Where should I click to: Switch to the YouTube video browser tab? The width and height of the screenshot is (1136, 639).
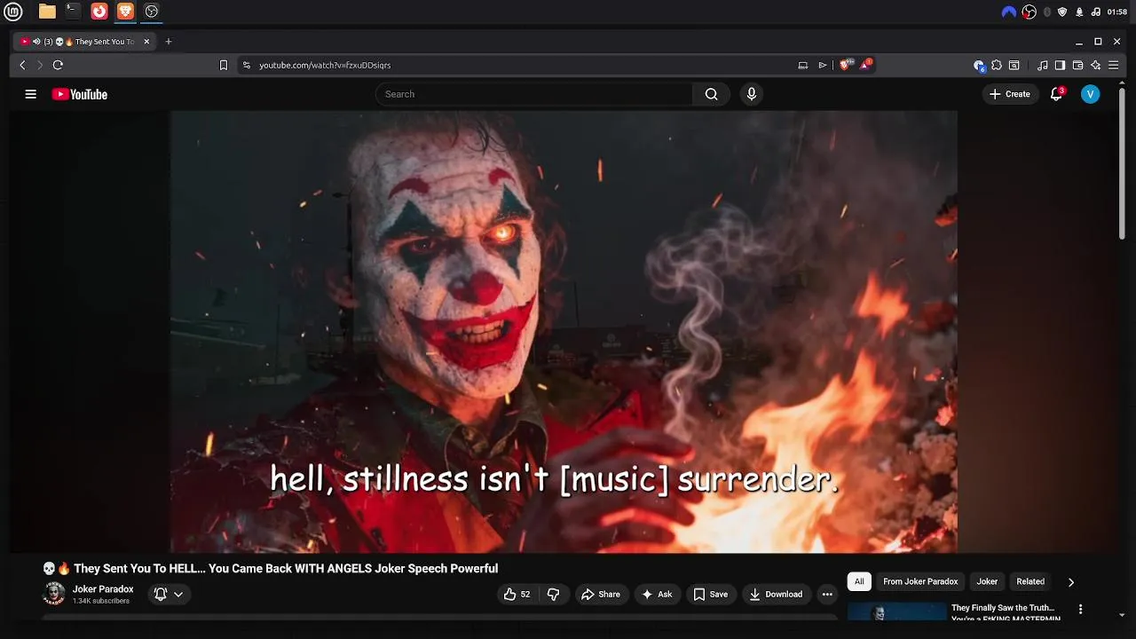point(85,41)
